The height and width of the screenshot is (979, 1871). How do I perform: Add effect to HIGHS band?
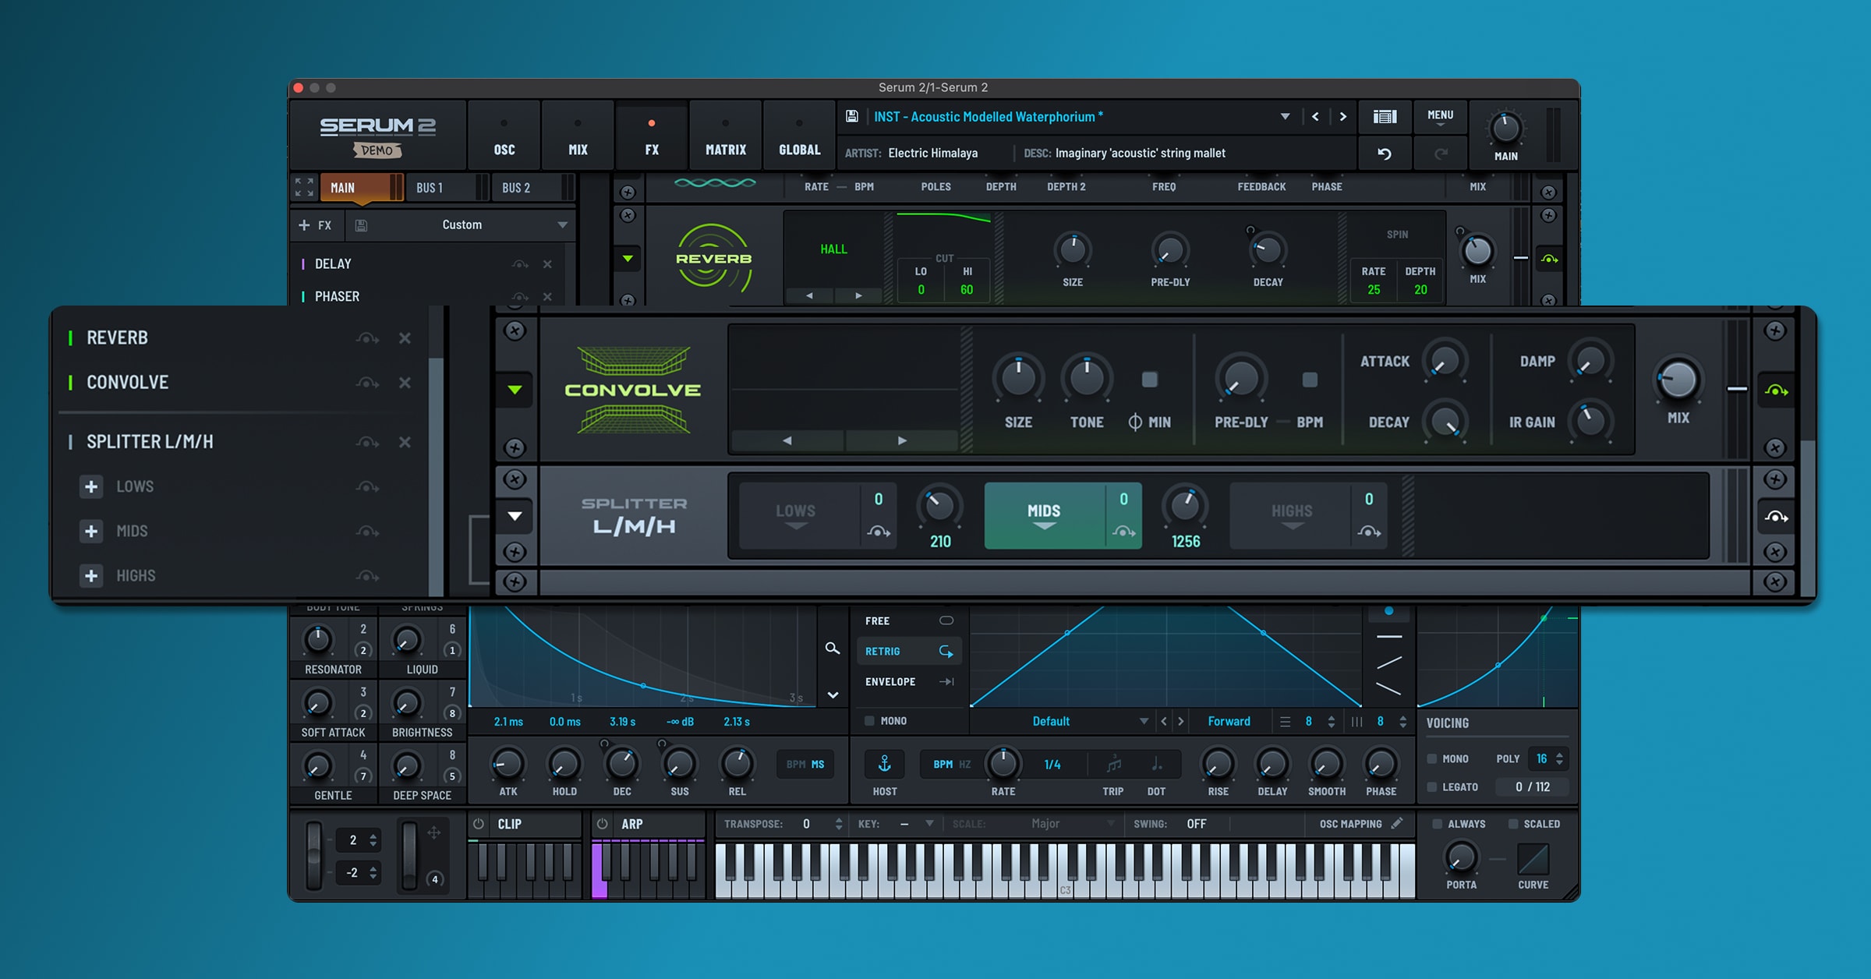[x=91, y=575]
